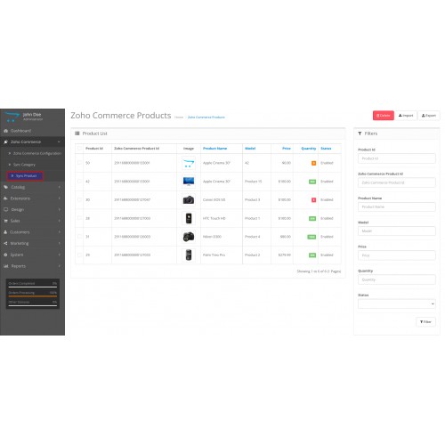
Task: Click the Design monitor icon
Action: pos(5,210)
